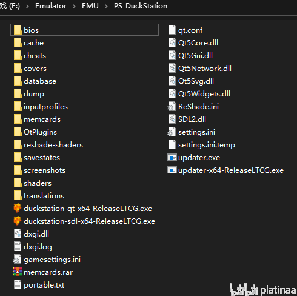Select the file name qt.conf
Image resolution: width=297 pixels, height=296 pixels.
click(x=190, y=30)
